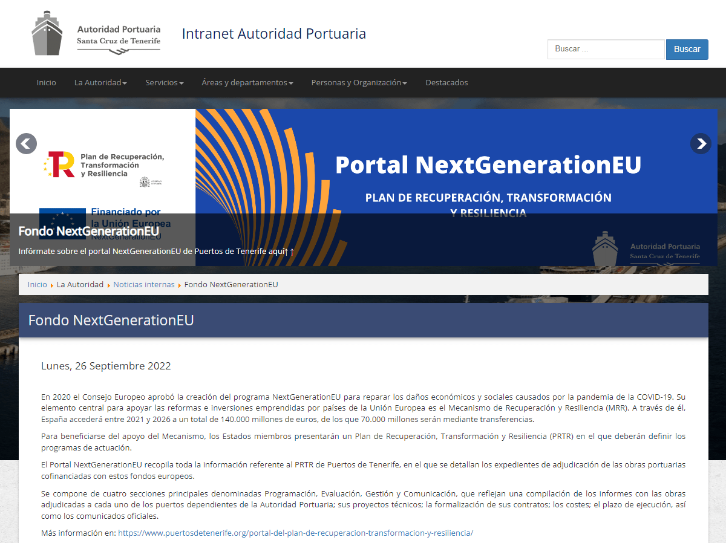Click the Inicio breadcrumb link
The image size is (726, 543).
pyautogui.click(x=37, y=284)
